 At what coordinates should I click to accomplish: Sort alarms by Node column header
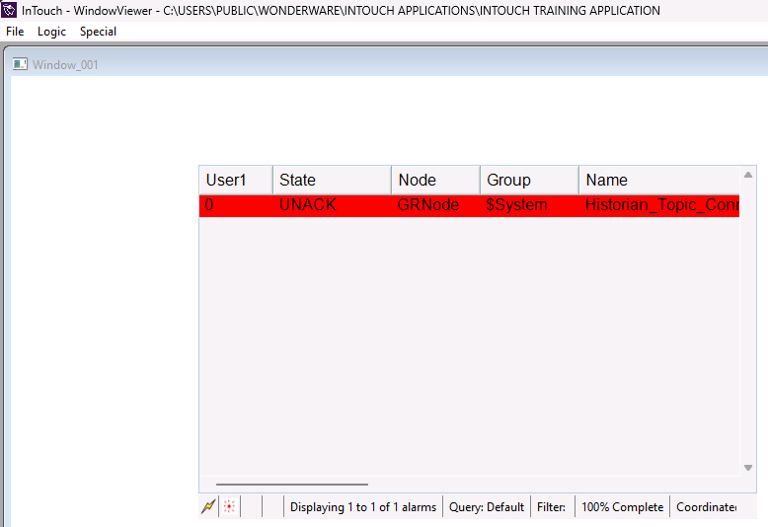[x=435, y=181]
